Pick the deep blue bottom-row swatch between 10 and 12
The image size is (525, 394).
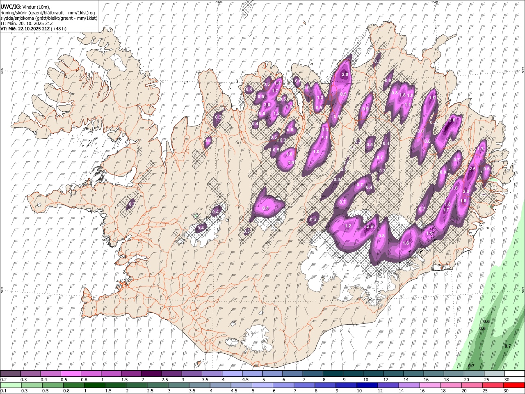pos(367,385)
